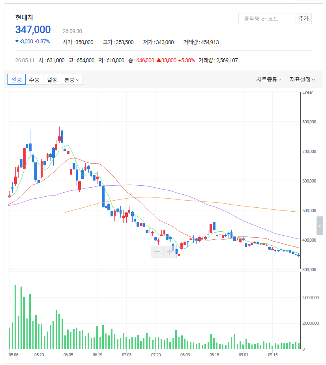
Task: Click the 거래량 454,913 volume value
Action: [x=201, y=42]
